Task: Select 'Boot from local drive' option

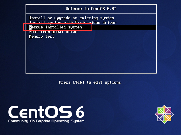Action: click(x=53, y=32)
